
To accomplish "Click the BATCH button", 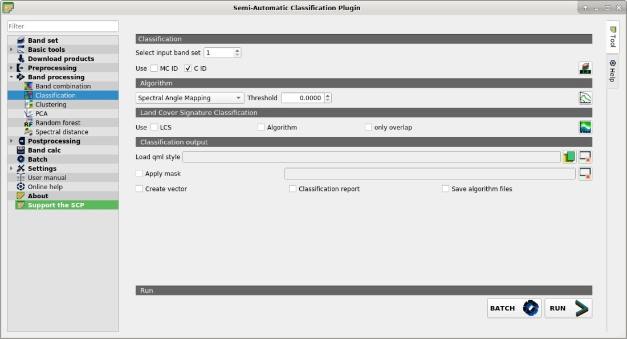I will 514,308.
